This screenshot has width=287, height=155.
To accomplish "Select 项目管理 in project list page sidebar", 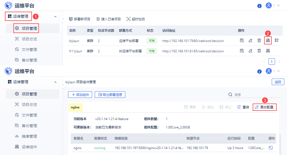I will point(33,28).
